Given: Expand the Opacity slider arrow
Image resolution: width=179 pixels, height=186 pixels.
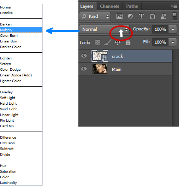Looking at the screenshot, I should (x=173, y=29).
